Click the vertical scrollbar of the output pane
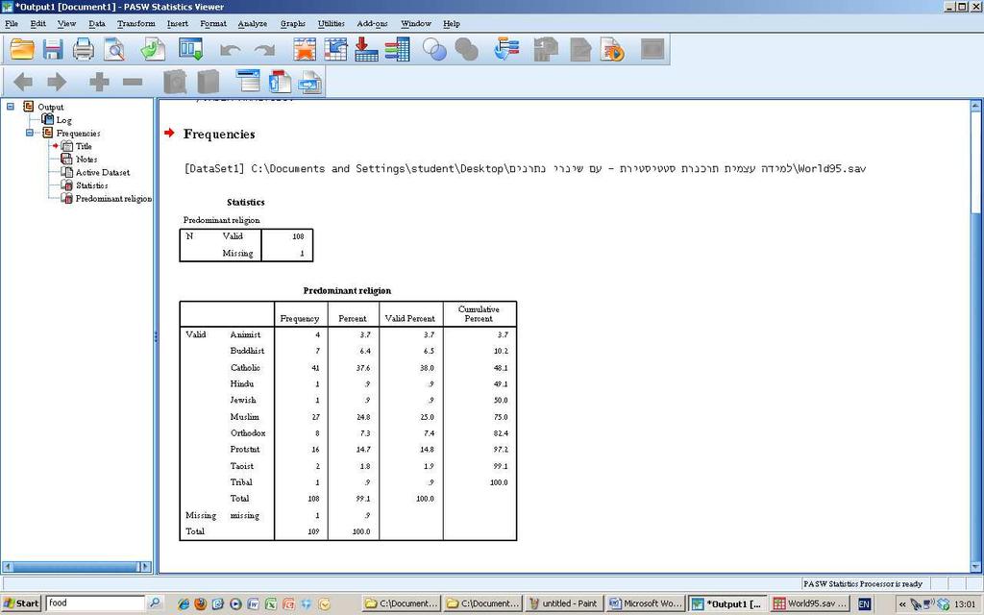 click(976, 335)
